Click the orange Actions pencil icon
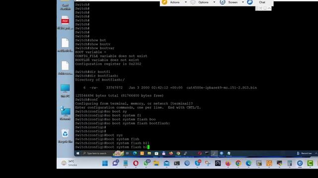 (x=164, y=2)
